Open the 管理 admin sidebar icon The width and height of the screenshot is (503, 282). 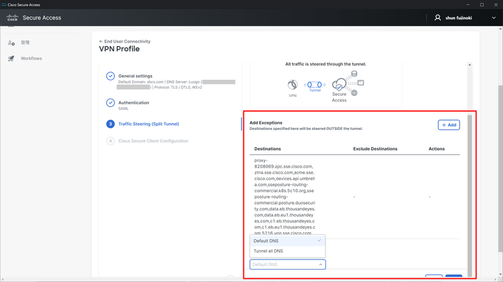pos(11,43)
